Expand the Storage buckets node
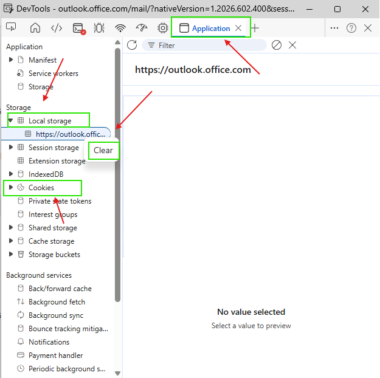The image size is (380, 378). 11,254
